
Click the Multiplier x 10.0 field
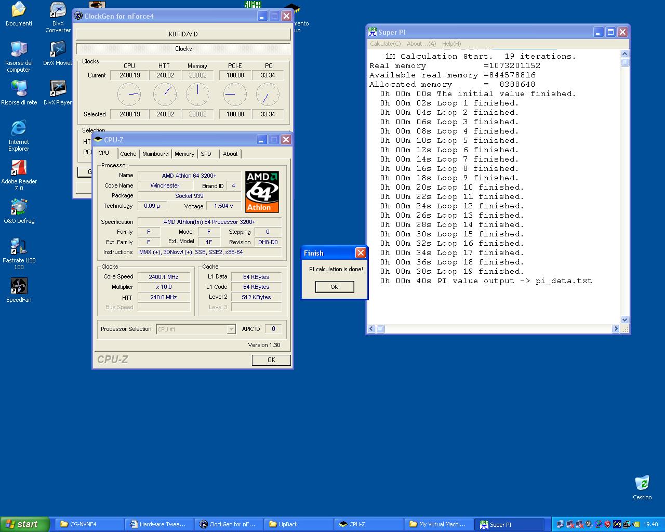164,287
